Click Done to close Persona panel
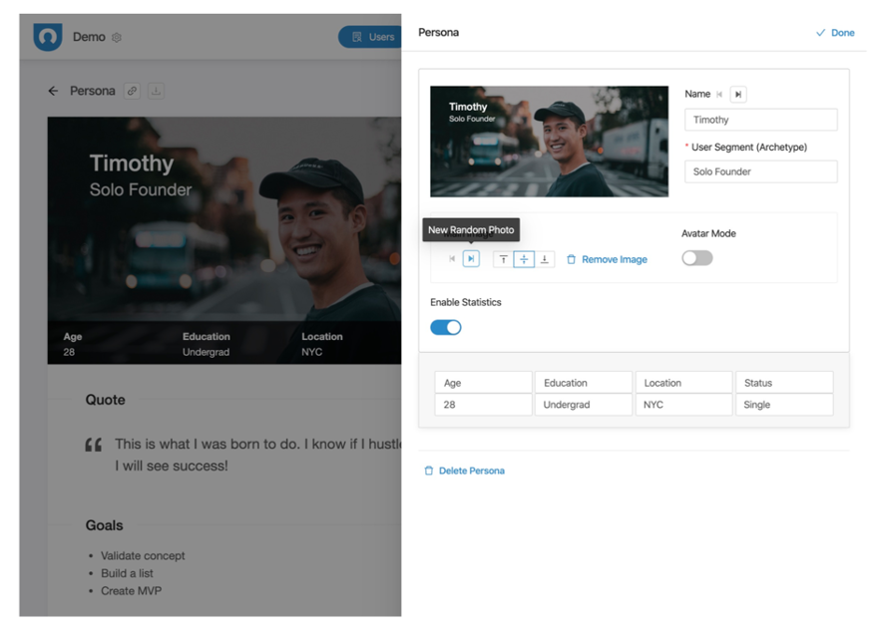 coord(835,33)
